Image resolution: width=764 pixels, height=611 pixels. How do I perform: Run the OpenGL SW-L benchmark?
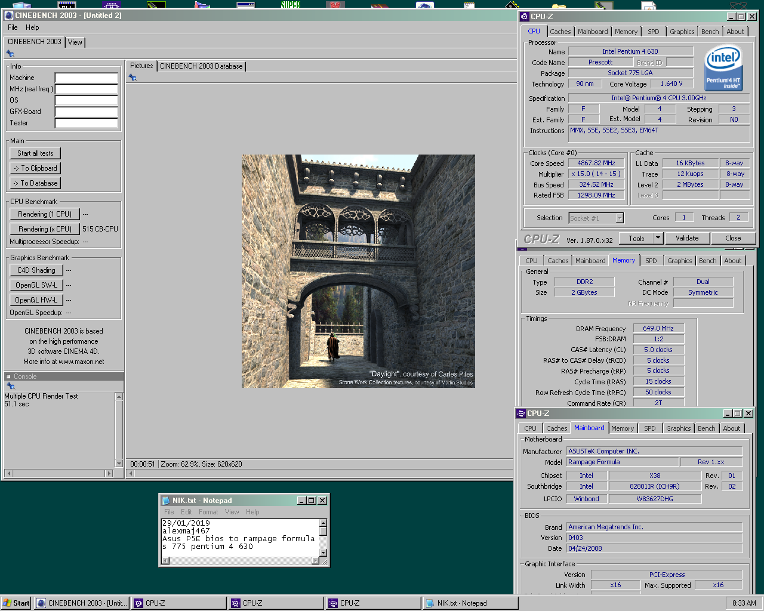pyautogui.click(x=36, y=285)
